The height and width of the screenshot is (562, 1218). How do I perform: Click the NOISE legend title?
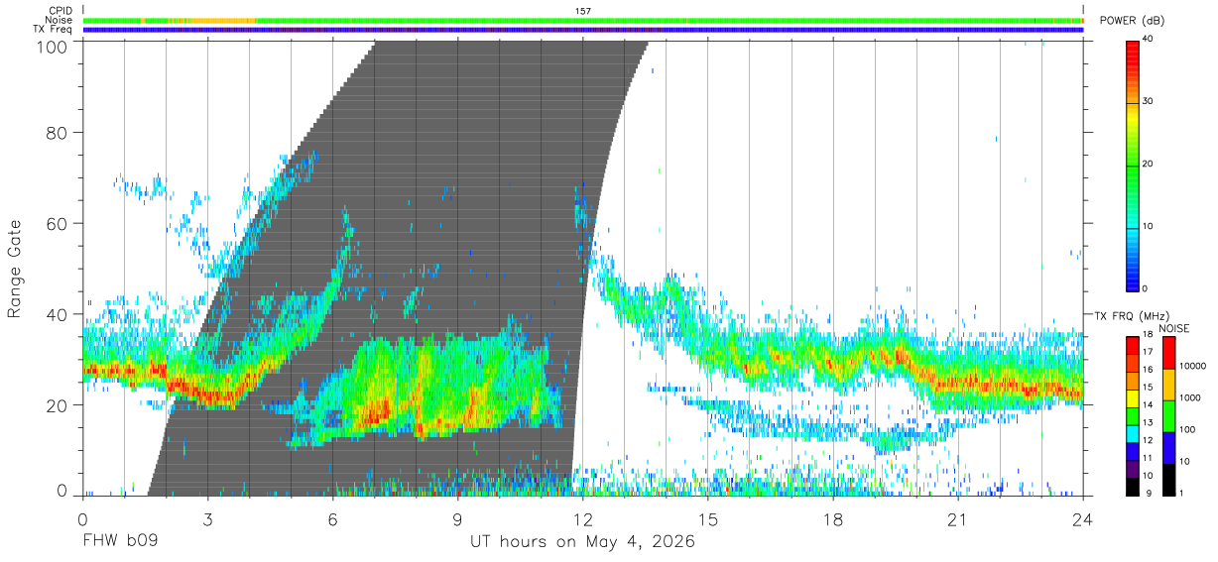[1174, 327]
